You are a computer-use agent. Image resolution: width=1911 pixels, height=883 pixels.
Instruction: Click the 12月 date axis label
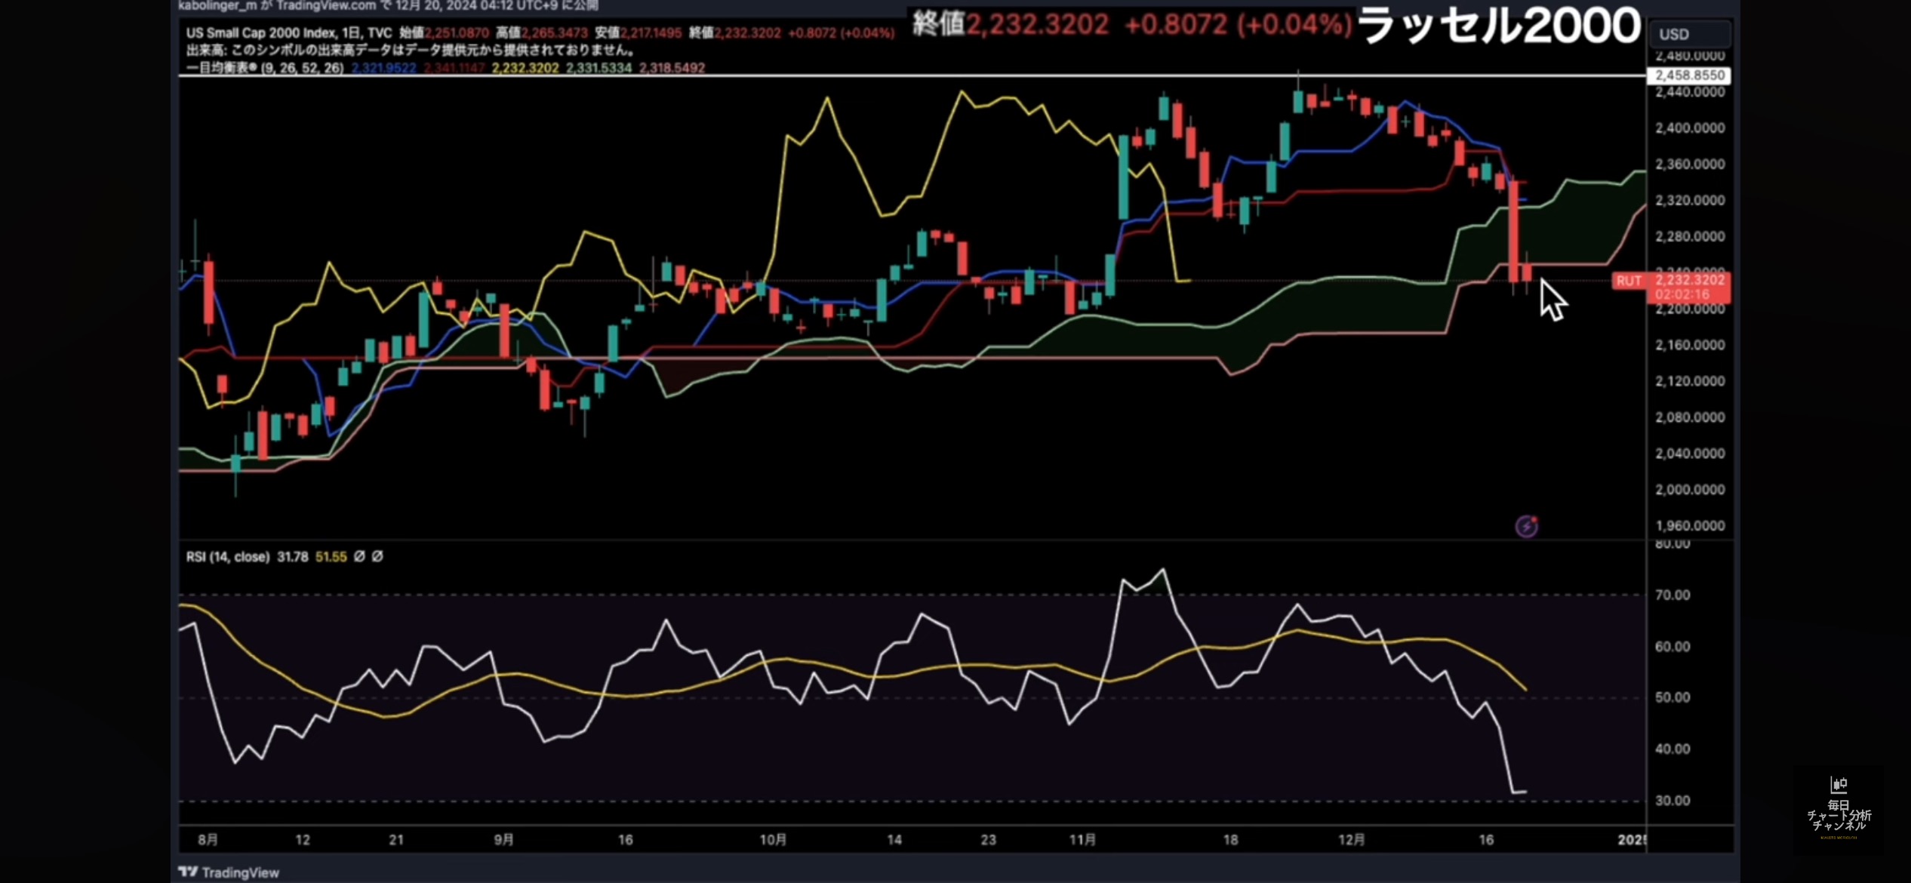[1351, 839]
